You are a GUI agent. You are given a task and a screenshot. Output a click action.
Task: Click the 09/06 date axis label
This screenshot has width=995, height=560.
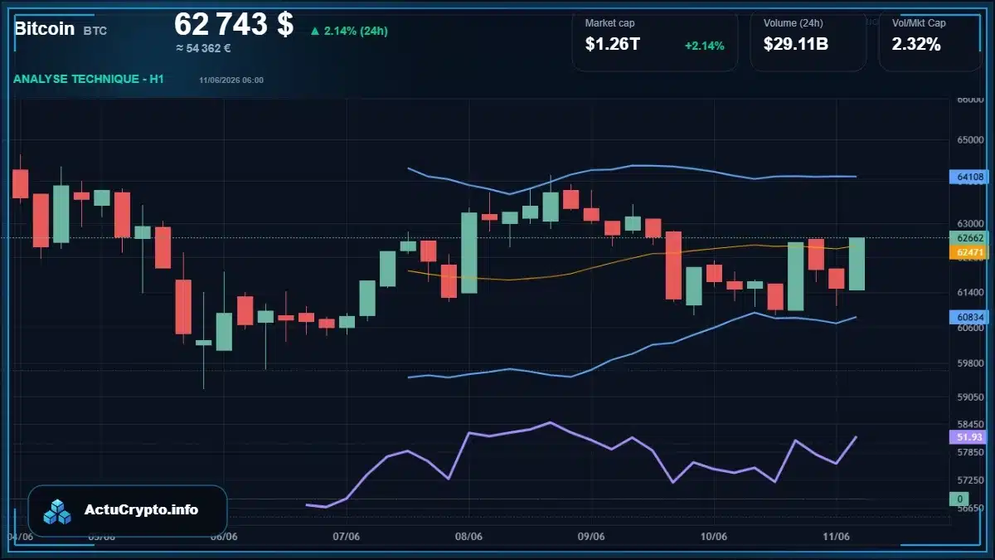pyautogui.click(x=590, y=536)
